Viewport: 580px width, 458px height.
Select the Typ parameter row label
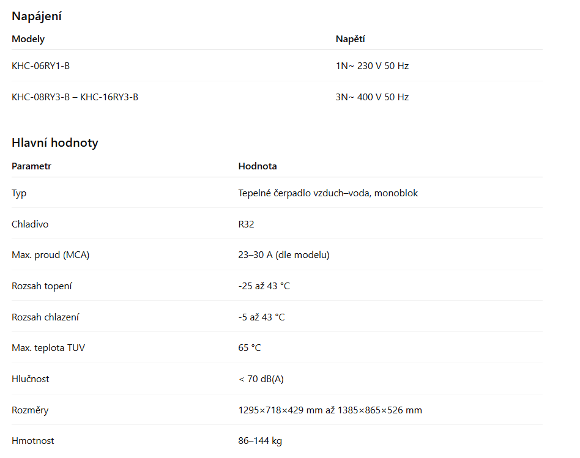point(19,193)
